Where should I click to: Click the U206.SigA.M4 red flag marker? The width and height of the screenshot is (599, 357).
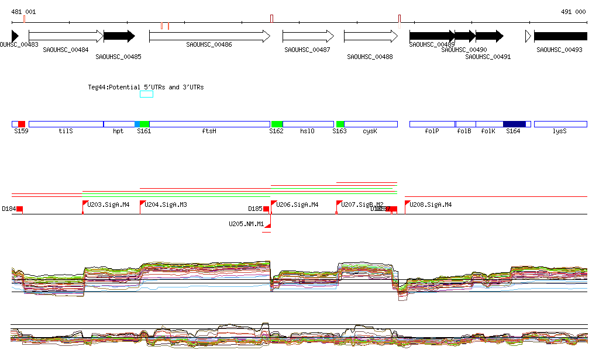273,203
